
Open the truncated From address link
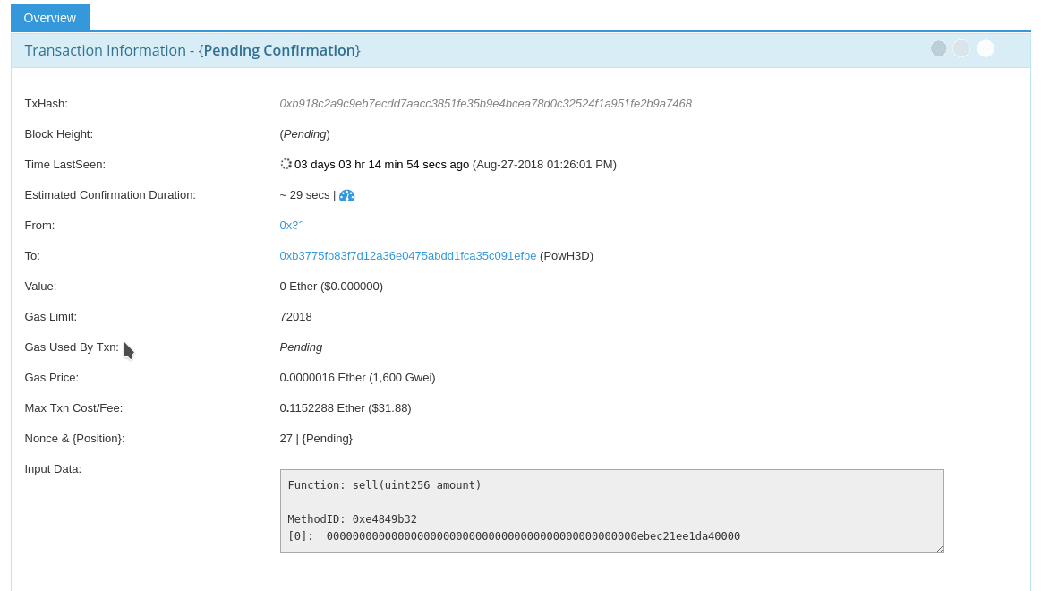(291, 225)
